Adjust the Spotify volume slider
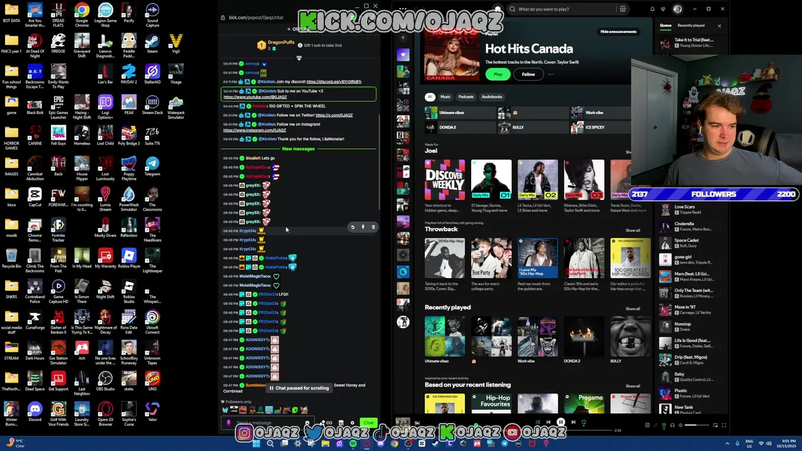Image resolution: width=802 pixels, height=451 pixels. point(697,425)
